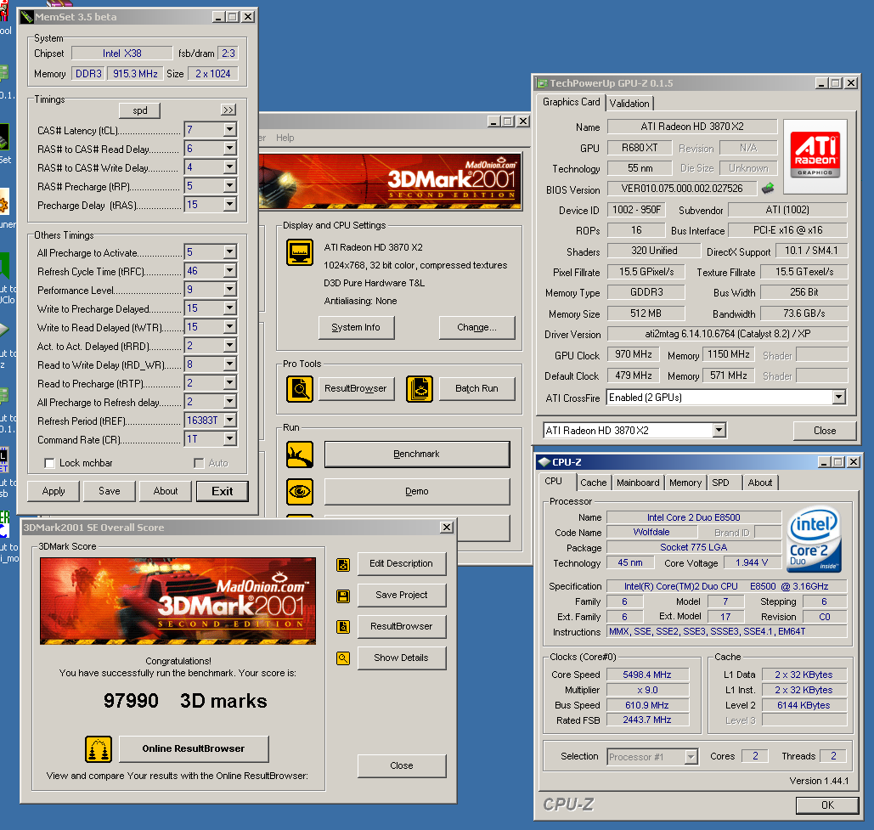Click the CPU-Z title bar icon

tap(544, 462)
